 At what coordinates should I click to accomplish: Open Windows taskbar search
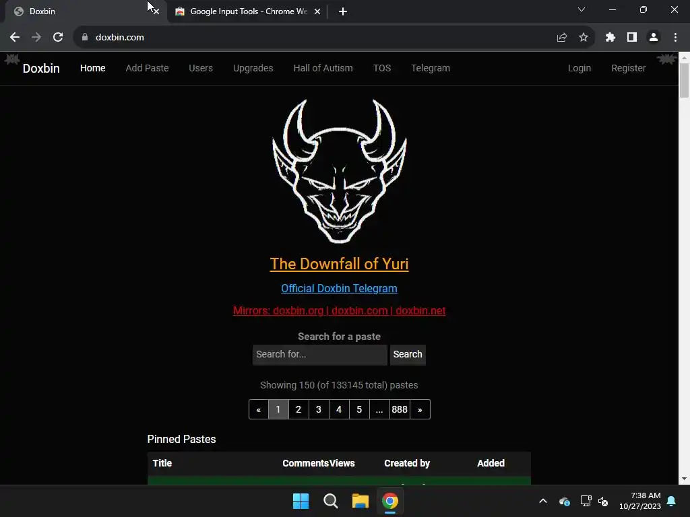[330, 501]
